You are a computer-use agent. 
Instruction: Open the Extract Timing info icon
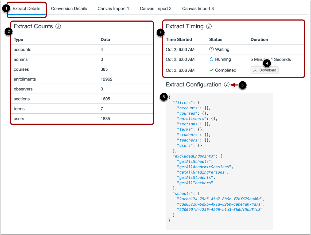coord(209,26)
